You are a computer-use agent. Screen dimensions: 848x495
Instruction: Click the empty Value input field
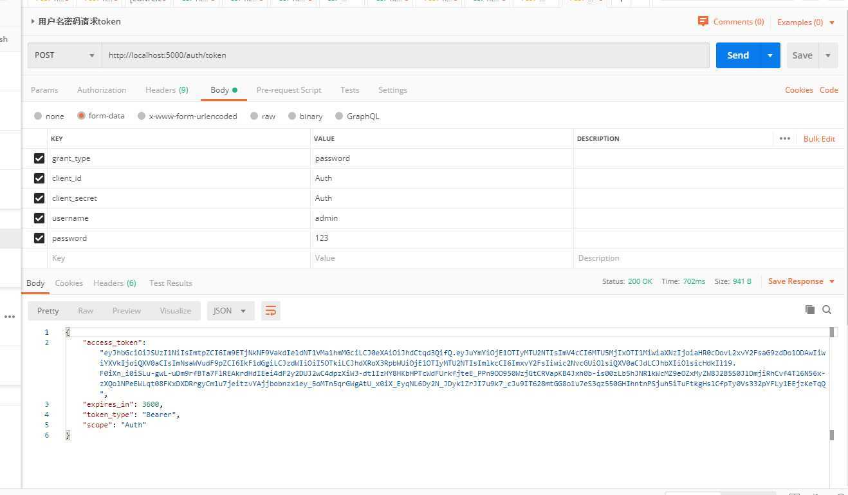coord(441,258)
